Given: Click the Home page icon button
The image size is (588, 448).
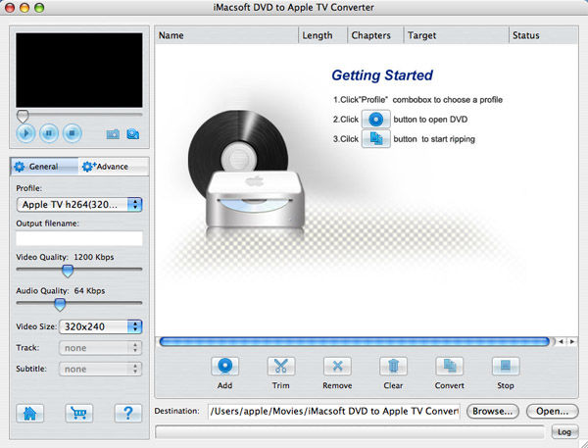Looking at the screenshot, I should pos(30,414).
